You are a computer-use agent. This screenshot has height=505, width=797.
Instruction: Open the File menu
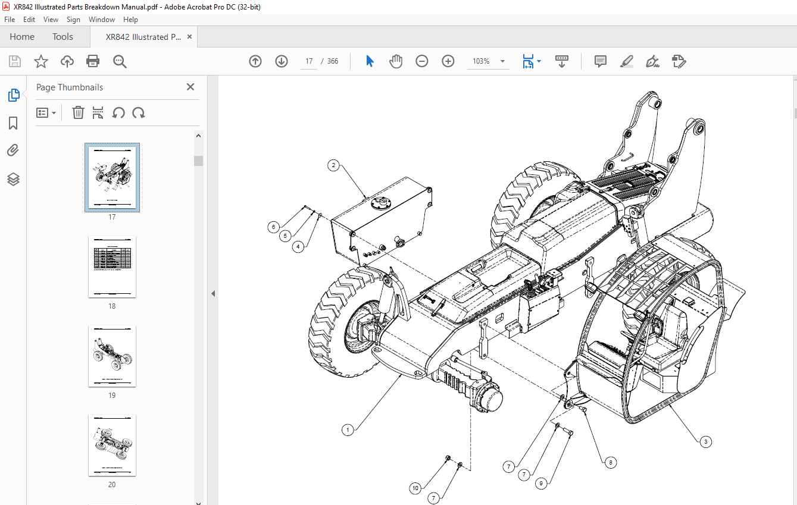point(10,20)
